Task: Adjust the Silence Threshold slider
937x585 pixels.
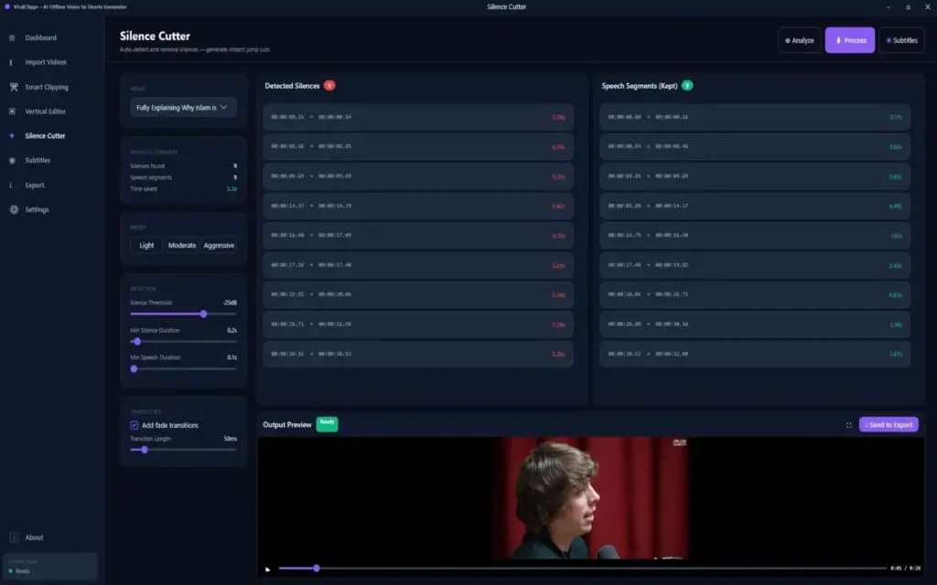Action: point(183,314)
